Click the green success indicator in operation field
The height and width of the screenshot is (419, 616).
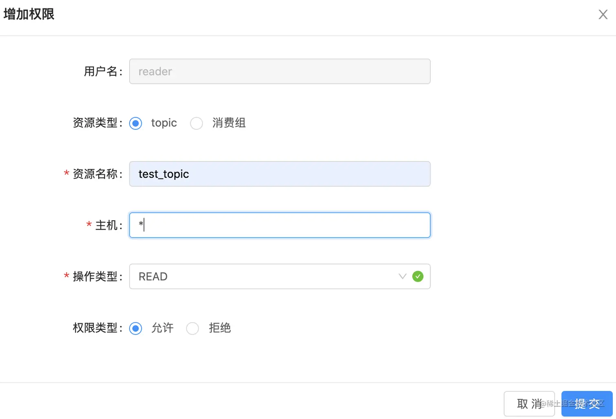click(418, 276)
